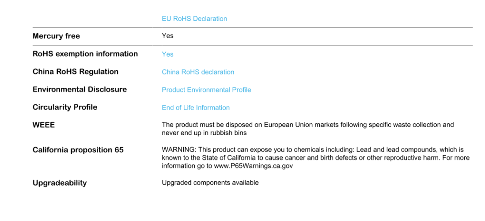Click the Circularity Profile label
The height and width of the screenshot is (221, 485).
coord(64,107)
